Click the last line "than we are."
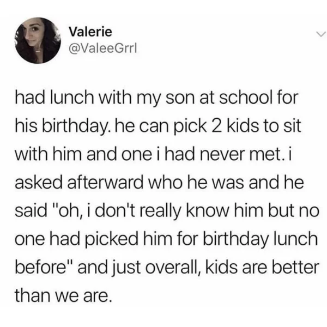The width and height of the screenshot is (327, 327). pos(62,295)
